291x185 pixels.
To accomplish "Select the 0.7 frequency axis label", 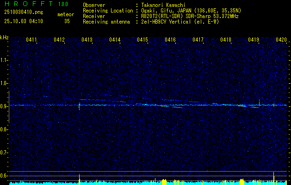I will point(4,152).
